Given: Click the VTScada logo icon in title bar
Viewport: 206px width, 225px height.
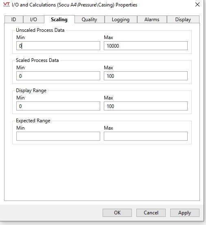Looking at the screenshot, I should (6, 4).
